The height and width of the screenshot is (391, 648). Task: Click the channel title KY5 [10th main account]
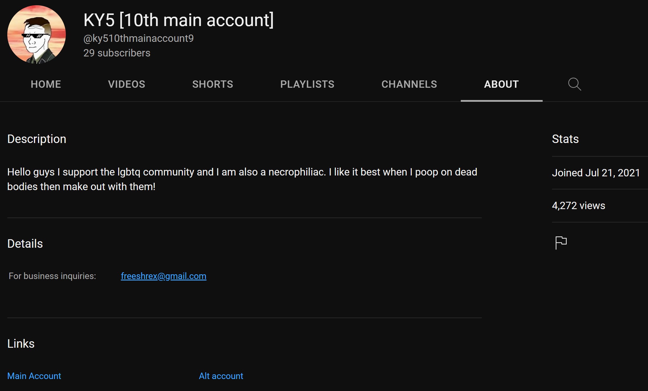[178, 20]
